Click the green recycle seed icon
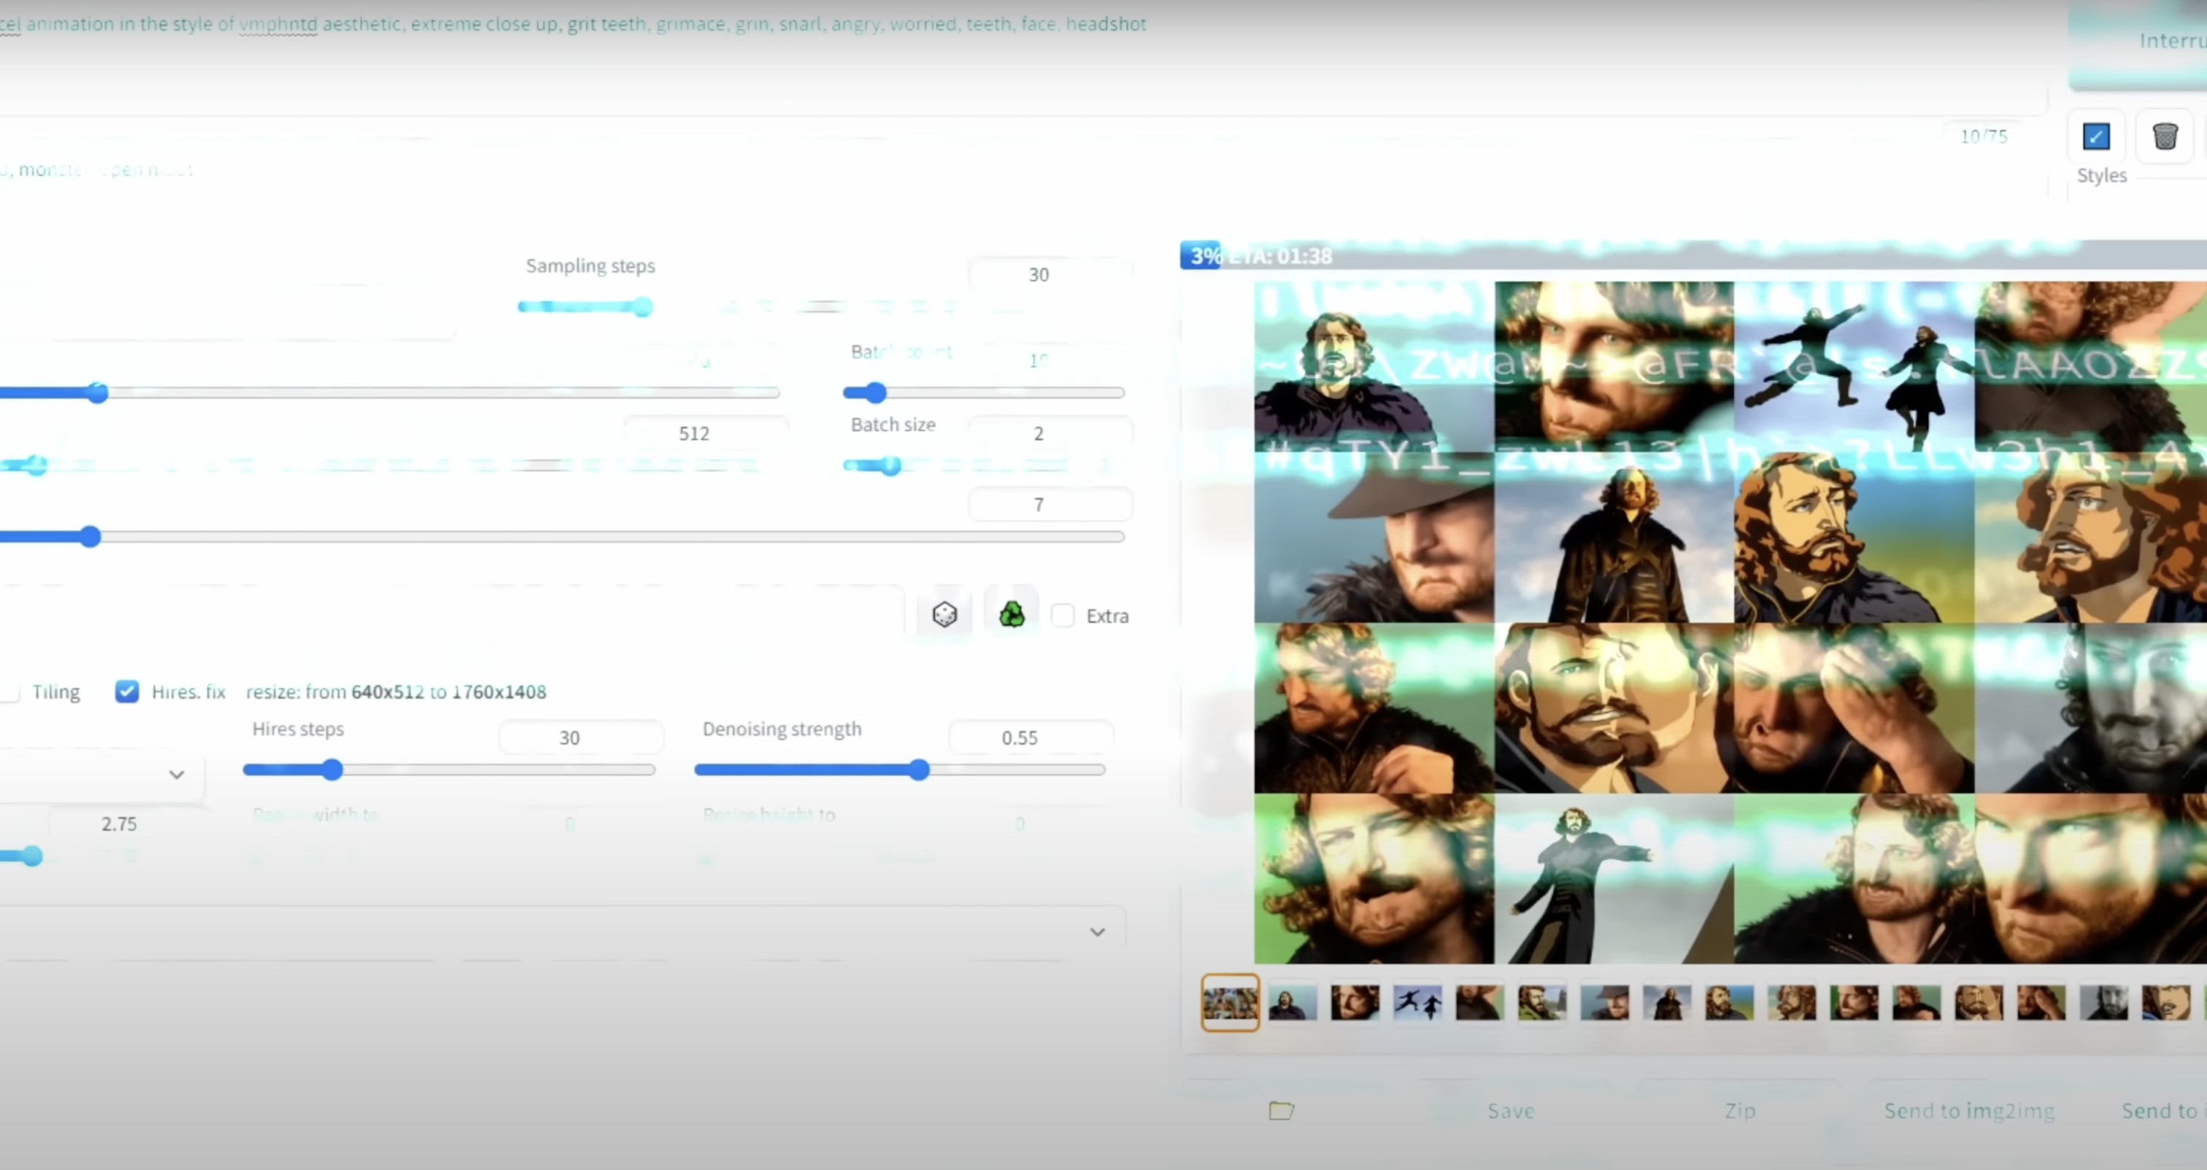Image resolution: width=2207 pixels, height=1170 pixels. tap(1012, 614)
